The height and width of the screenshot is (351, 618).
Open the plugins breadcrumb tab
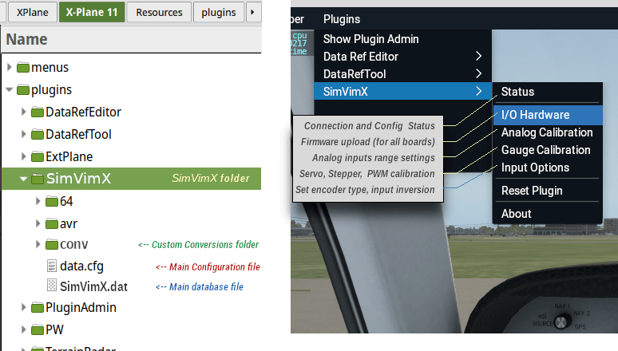pyautogui.click(x=218, y=12)
